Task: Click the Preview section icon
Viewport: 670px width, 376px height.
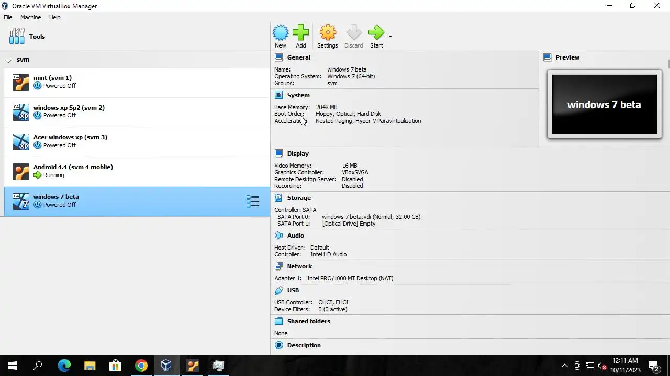Action: (548, 57)
